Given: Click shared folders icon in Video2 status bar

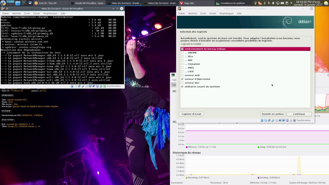Looking at the screenshot, I should tap(276, 120).
